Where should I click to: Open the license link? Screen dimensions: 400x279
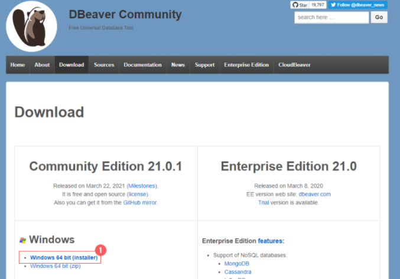click(x=137, y=194)
